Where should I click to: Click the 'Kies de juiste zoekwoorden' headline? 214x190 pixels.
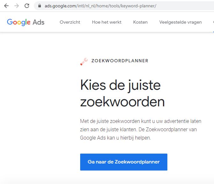coord(122,93)
